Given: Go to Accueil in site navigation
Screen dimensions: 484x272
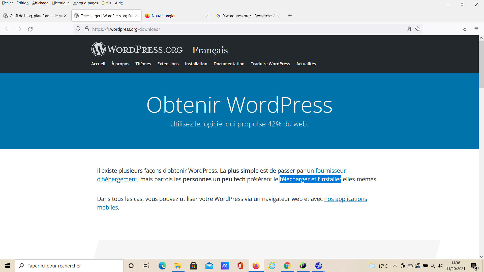Looking at the screenshot, I should pyautogui.click(x=98, y=64).
